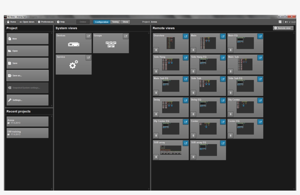Delete the Center EQ view with trash icon

point(230,135)
